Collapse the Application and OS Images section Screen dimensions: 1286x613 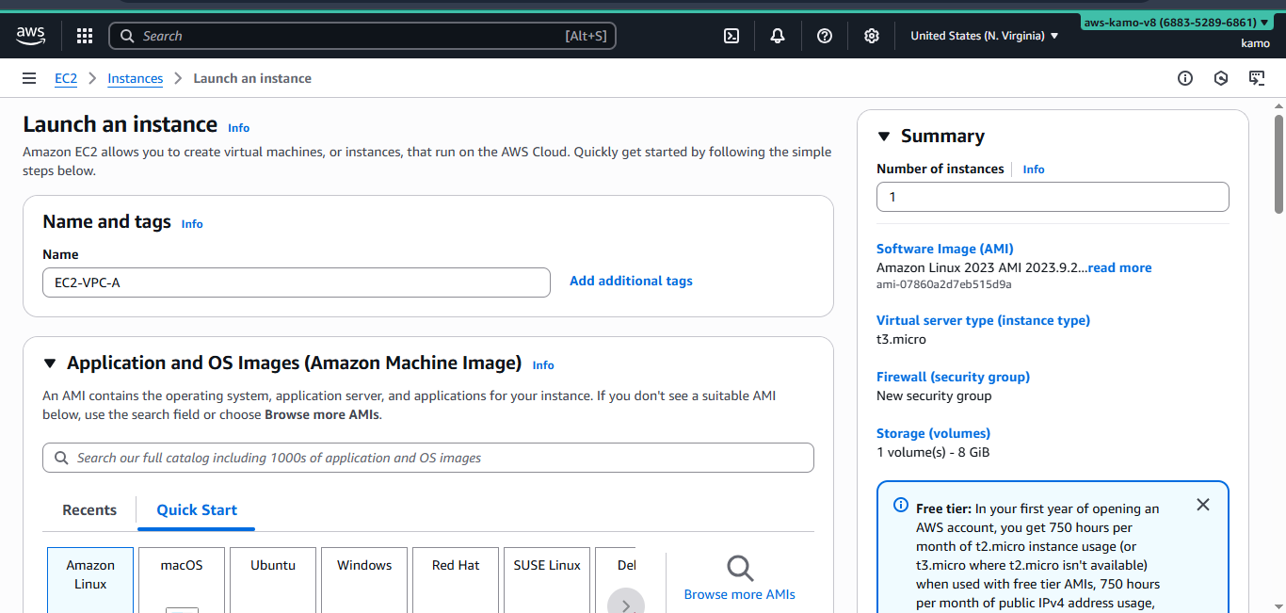point(49,363)
